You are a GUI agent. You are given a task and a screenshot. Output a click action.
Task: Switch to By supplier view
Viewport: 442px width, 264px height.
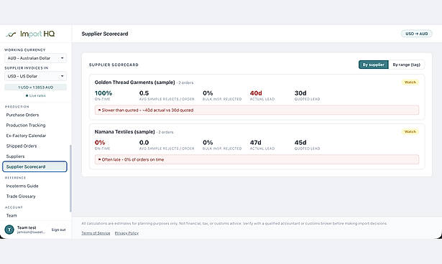click(373, 65)
